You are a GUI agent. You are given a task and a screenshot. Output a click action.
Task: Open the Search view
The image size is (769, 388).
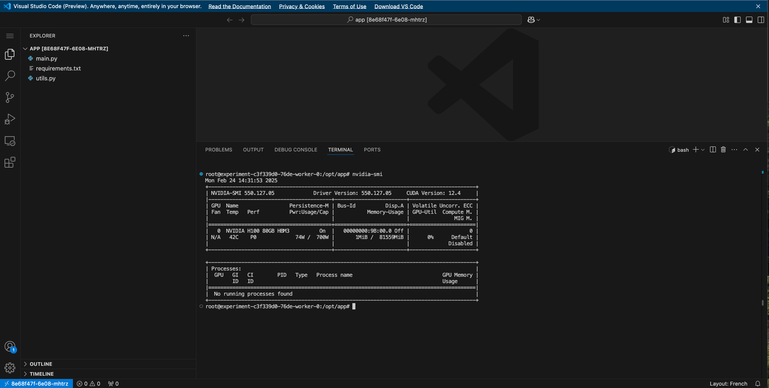[x=10, y=76]
